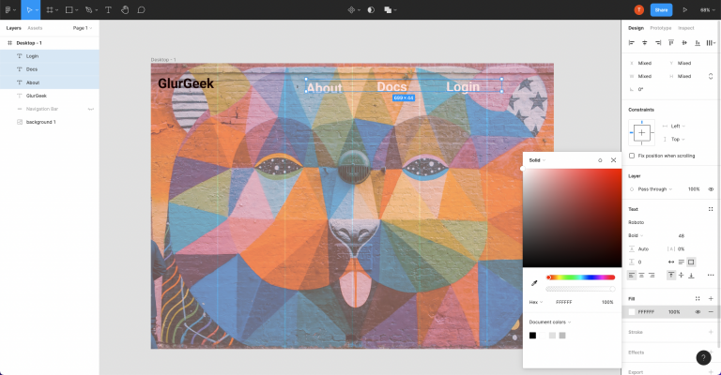The width and height of the screenshot is (721, 375).
Task: Select the background 1 layer
Action: (x=40, y=122)
